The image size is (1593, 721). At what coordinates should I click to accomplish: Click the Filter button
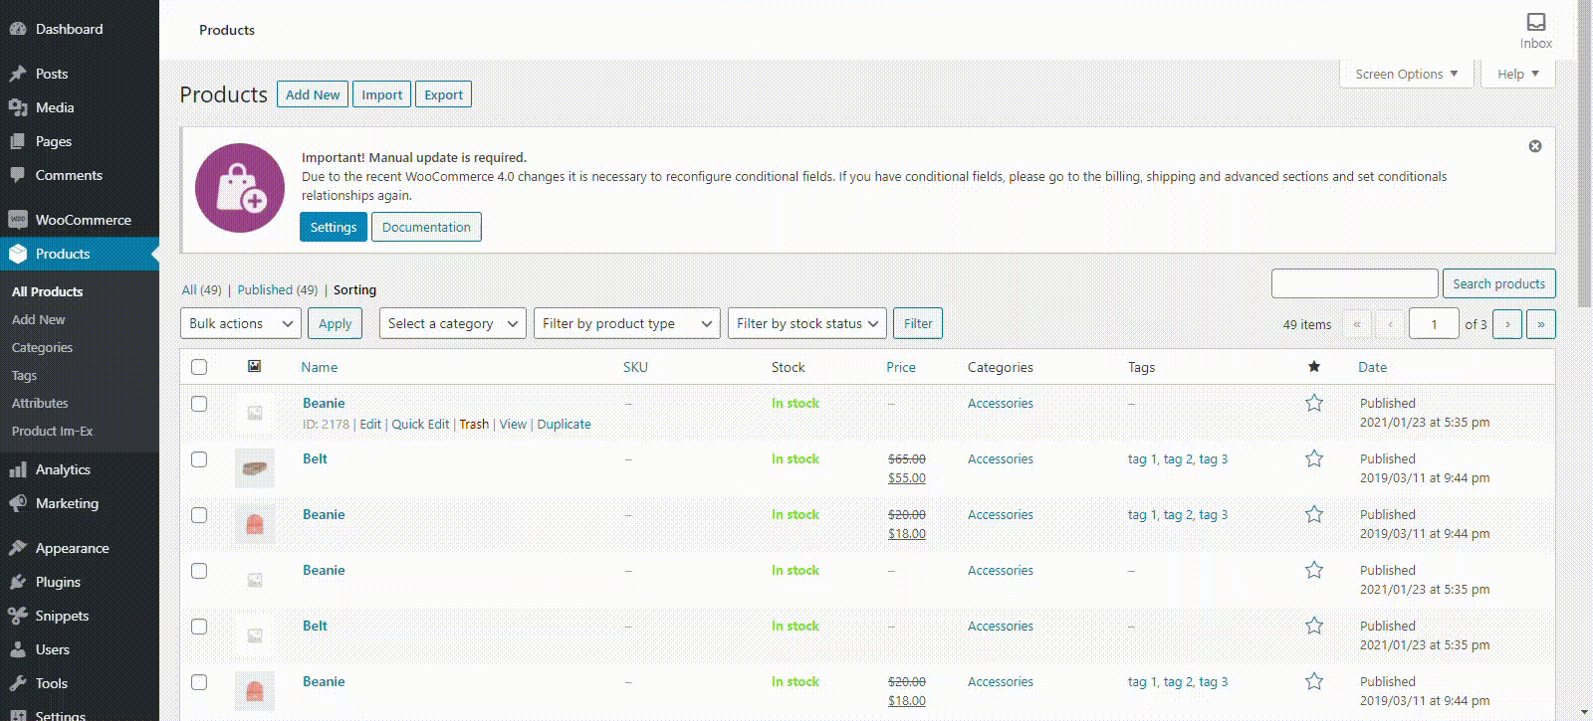(918, 323)
